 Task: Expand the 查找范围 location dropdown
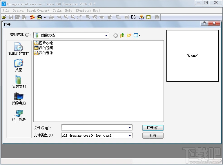click(106, 35)
